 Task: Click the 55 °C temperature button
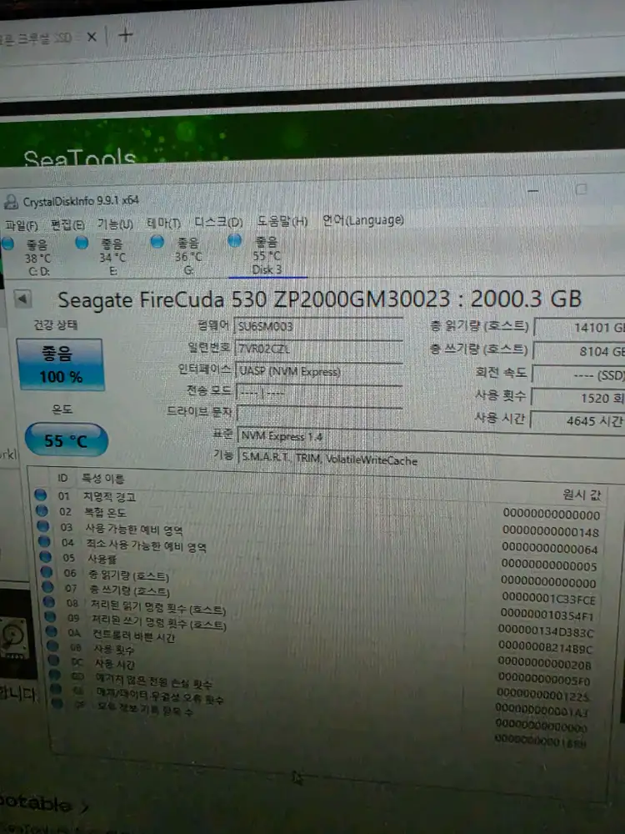[66, 440]
